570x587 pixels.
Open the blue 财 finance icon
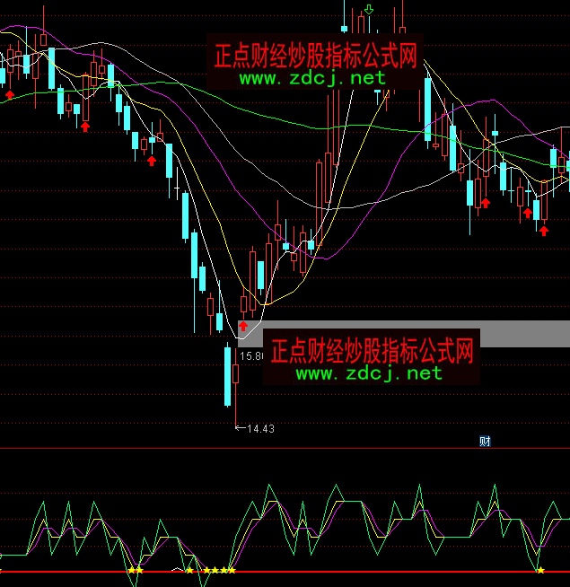(485, 441)
